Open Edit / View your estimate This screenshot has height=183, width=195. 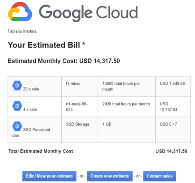tap(49, 176)
